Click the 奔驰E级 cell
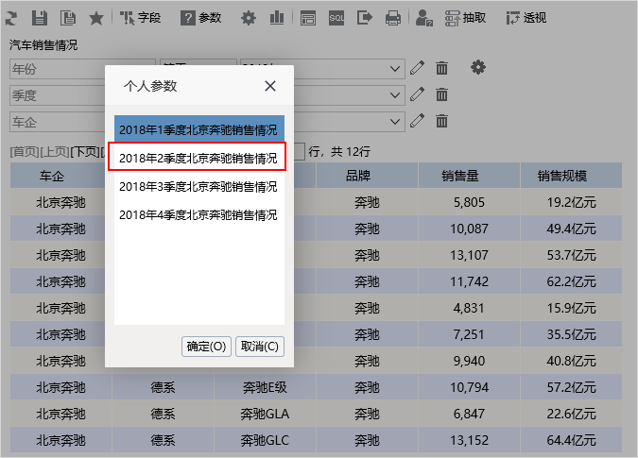The width and height of the screenshot is (638, 458). pos(265,387)
